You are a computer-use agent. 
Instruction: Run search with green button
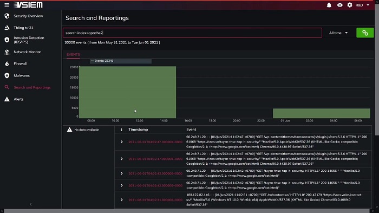[x=365, y=33]
